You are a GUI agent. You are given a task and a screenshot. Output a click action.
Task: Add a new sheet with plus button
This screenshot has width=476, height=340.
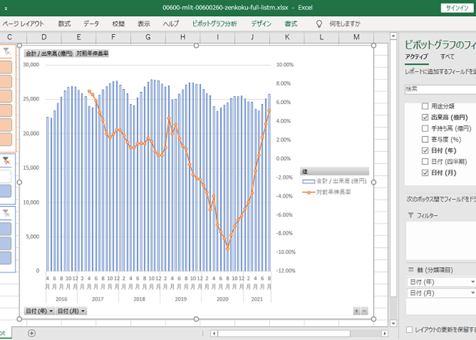click(x=31, y=333)
